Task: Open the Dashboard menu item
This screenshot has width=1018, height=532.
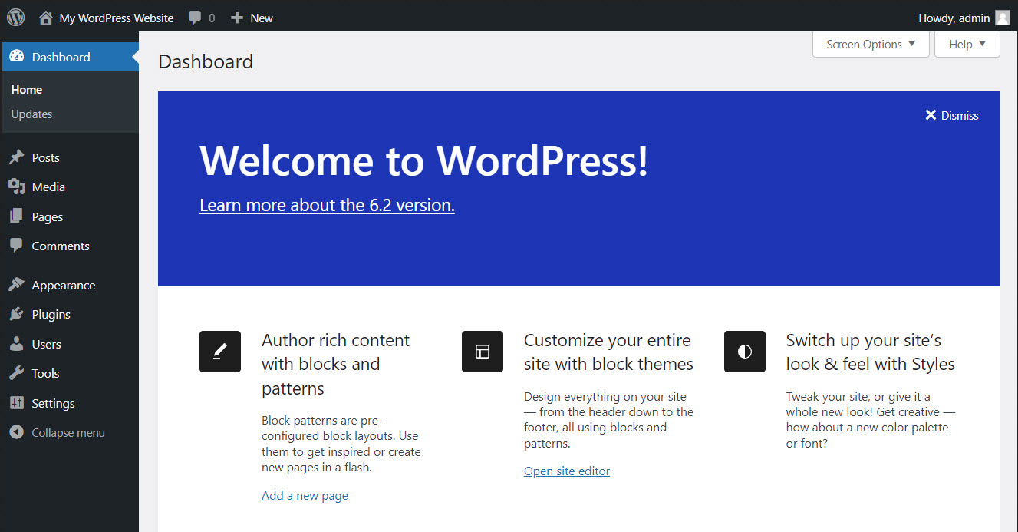Action: tap(69, 57)
